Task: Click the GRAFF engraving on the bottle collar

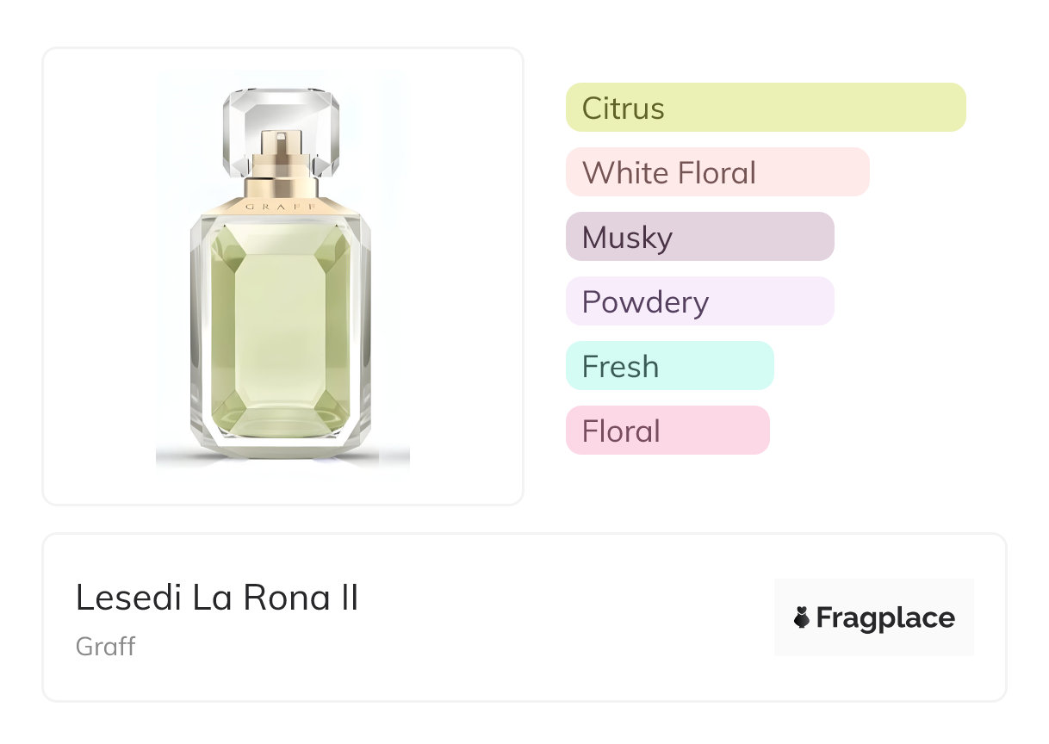Action: coord(281,208)
